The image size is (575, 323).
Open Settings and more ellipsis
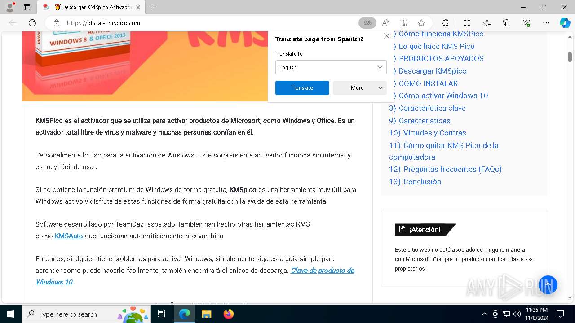[x=546, y=23]
